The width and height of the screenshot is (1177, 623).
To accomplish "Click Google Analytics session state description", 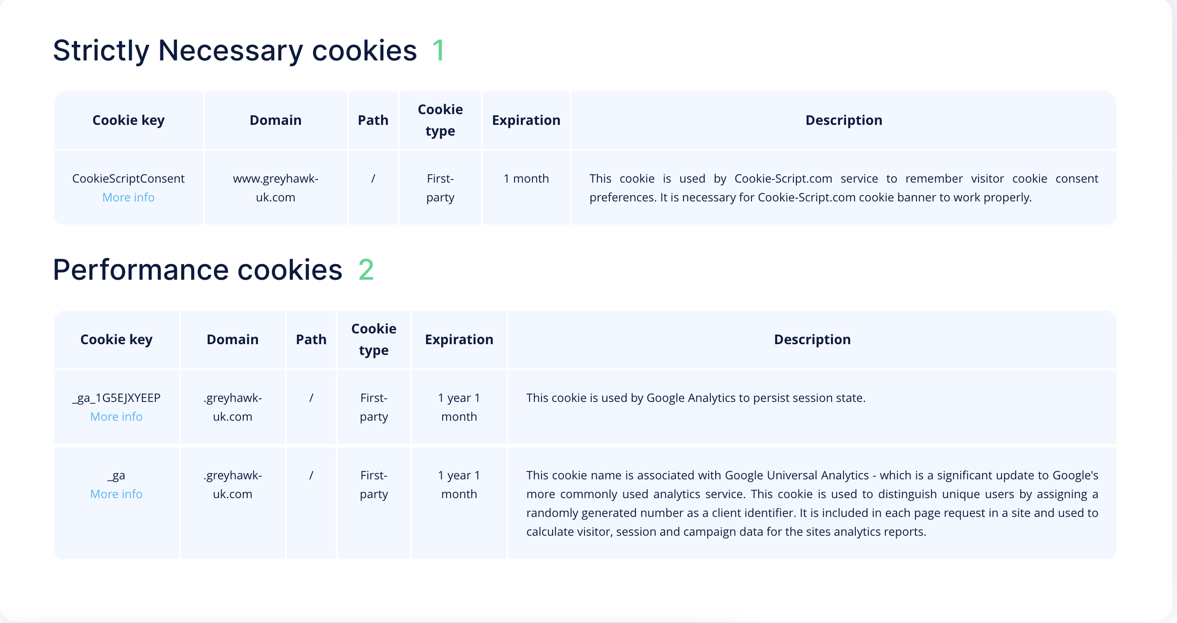I will click(x=696, y=398).
